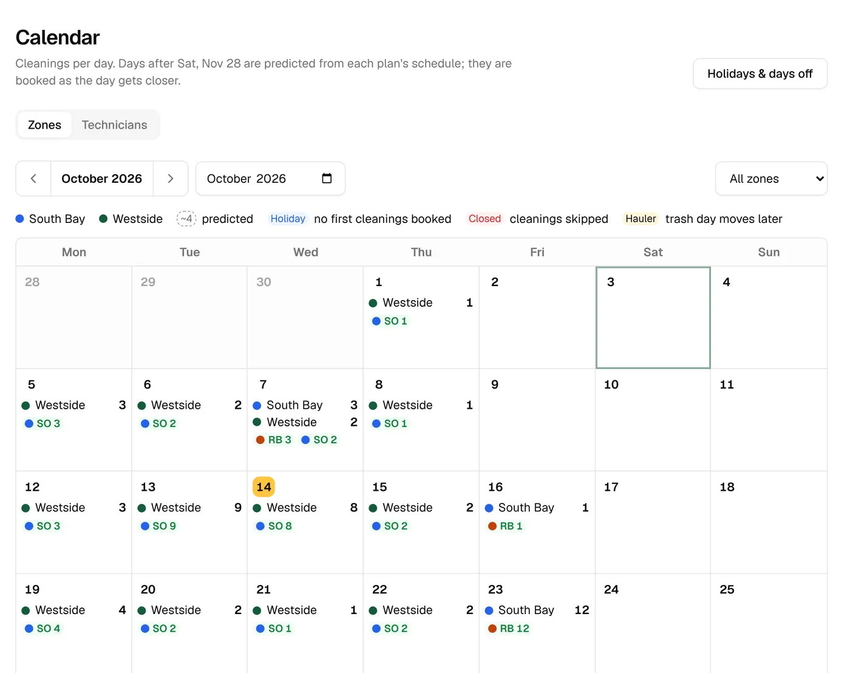
Task: Click SO 4 chip on October 19
Action: click(42, 629)
